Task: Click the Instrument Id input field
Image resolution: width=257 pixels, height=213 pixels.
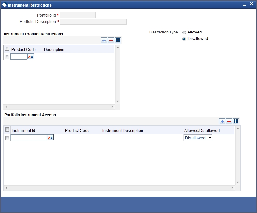Action: (x=29, y=138)
